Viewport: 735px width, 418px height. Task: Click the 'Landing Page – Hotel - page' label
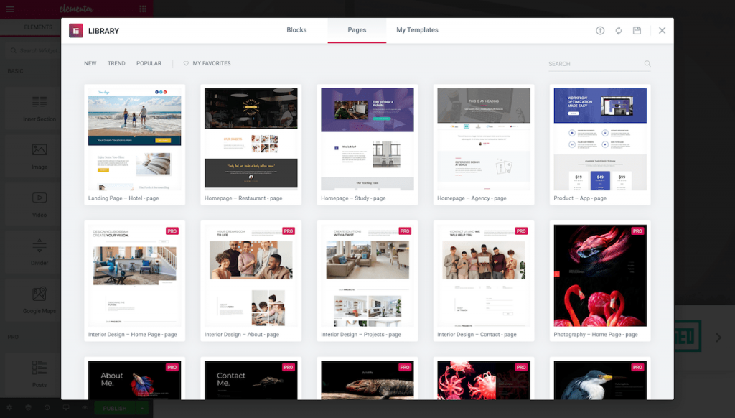123,198
